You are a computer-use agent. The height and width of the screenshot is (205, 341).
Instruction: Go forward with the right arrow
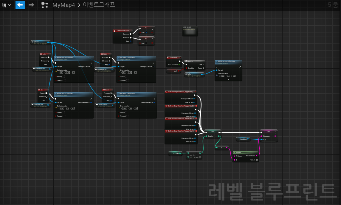(x=31, y=5)
